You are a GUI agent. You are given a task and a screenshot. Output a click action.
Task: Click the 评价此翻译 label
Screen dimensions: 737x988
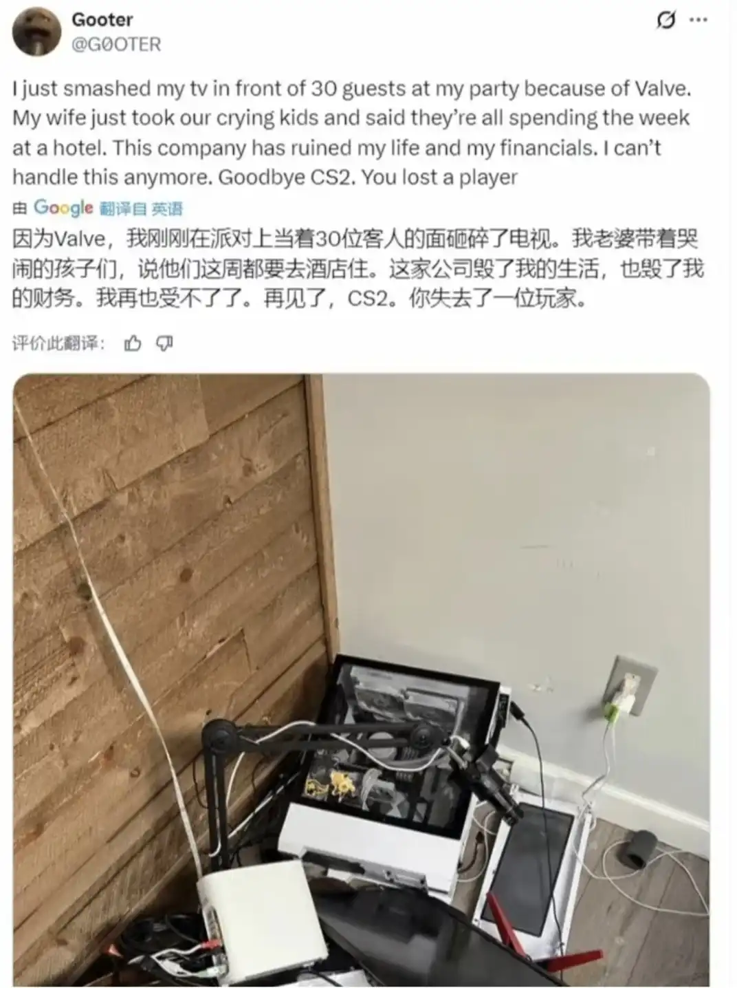pyautogui.click(x=58, y=343)
